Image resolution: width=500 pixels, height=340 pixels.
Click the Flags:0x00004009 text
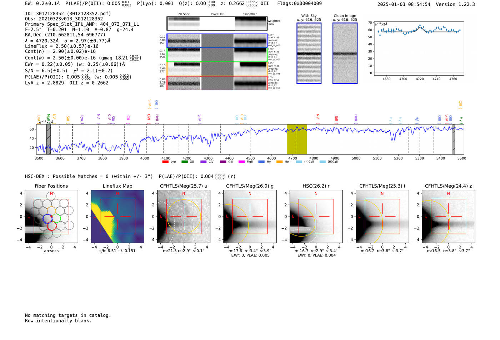point(299,4)
